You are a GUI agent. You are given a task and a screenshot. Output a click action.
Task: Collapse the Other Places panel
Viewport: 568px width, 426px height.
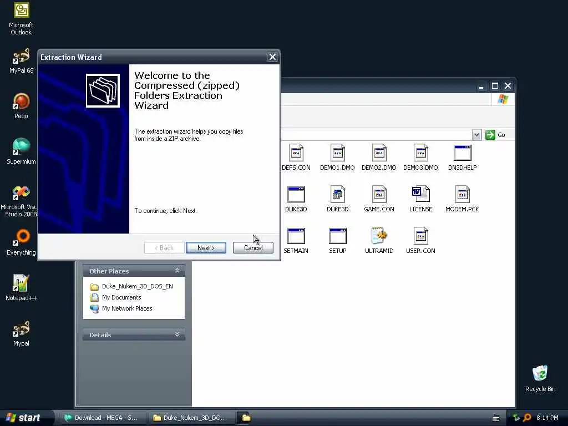tap(177, 271)
